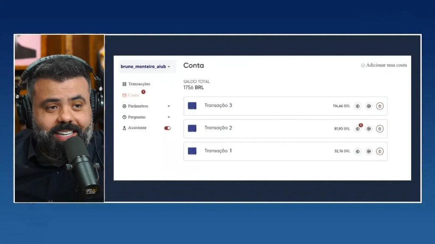Expand the Parâmetros submenu arrow

pyautogui.click(x=169, y=106)
